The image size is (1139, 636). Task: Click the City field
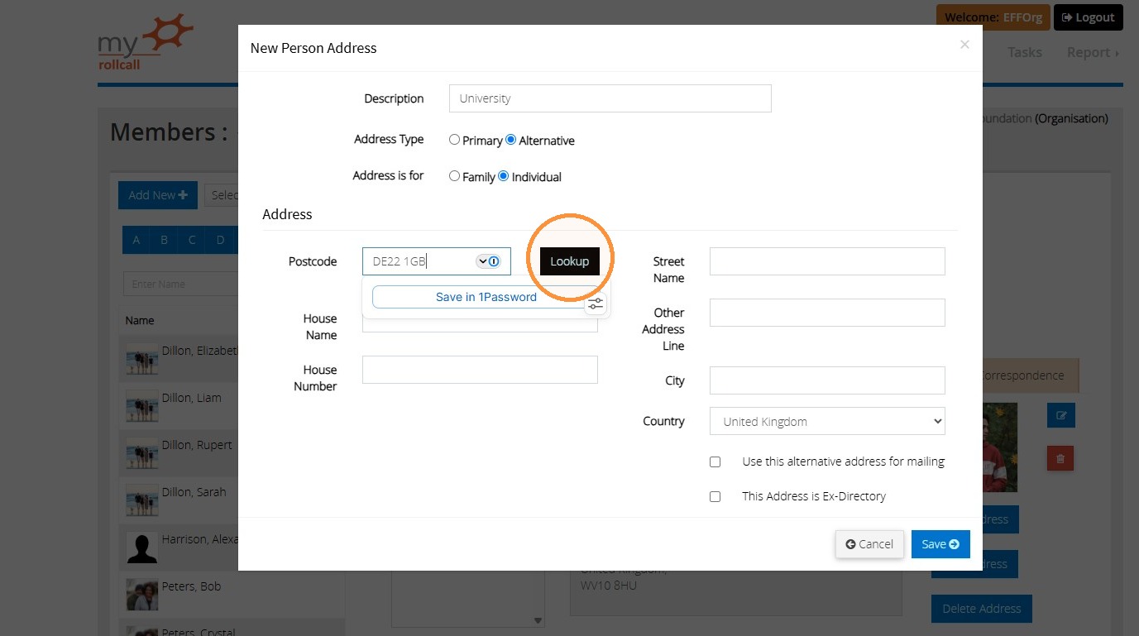[827, 380]
